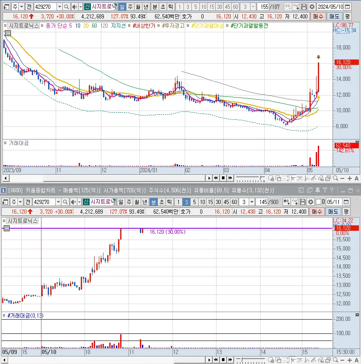Open upper chart settings gear
361x364 pixels.
312,7
